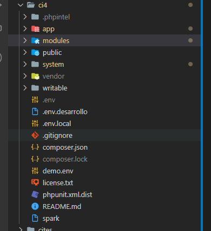This screenshot has width=211, height=231.
Task: Expand the writable folder chevron
Action: point(25,88)
